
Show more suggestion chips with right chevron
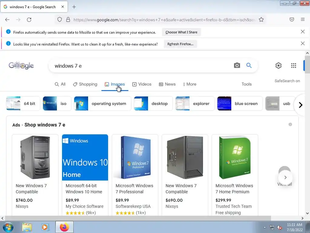pyautogui.click(x=301, y=105)
